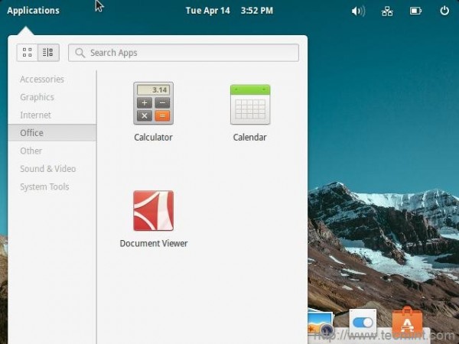
Task: Open the Calendar app icon
Action: point(250,105)
